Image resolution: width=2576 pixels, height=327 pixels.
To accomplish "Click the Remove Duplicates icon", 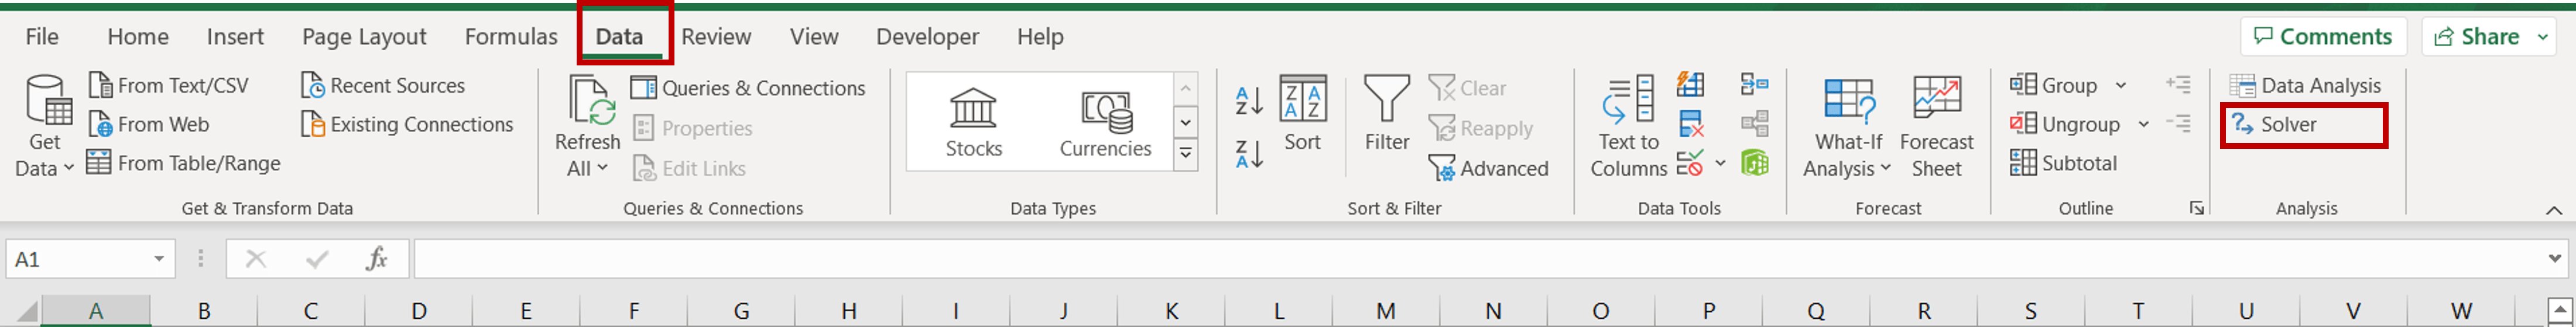I will 1690,124.
